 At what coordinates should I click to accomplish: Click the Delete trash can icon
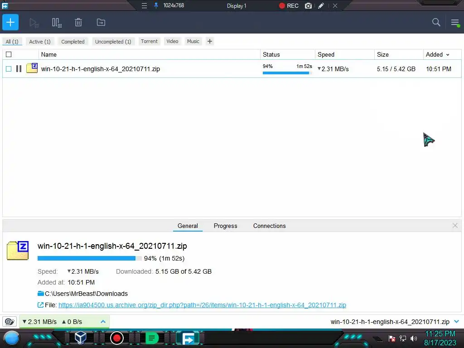[x=78, y=23]
